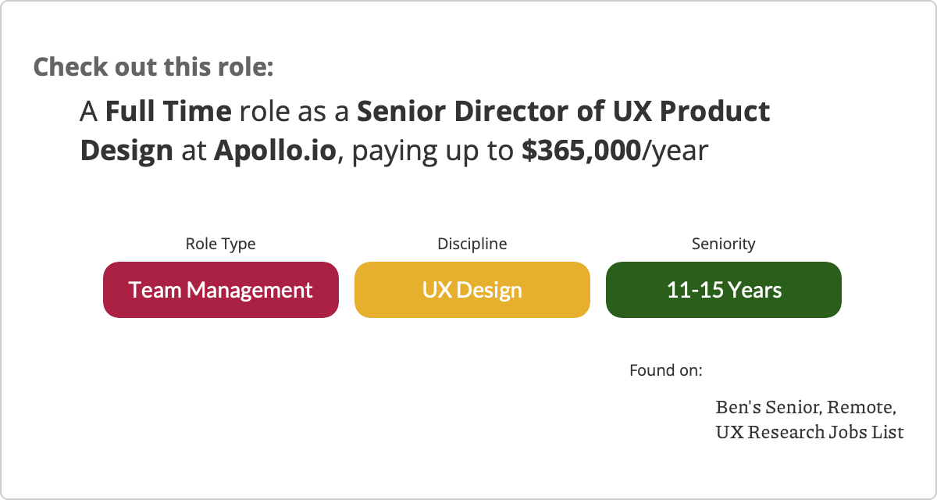Viewport: 937px width, 500px height.
Task: Click "Senior Director of UX Product" title text
Action: click(563, 112)
